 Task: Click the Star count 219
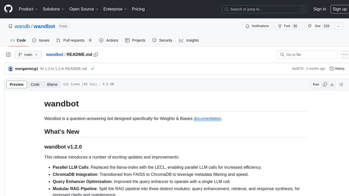(326, 26)
